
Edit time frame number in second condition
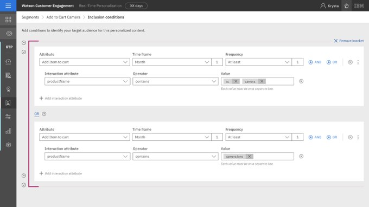(x=217, y=137)
